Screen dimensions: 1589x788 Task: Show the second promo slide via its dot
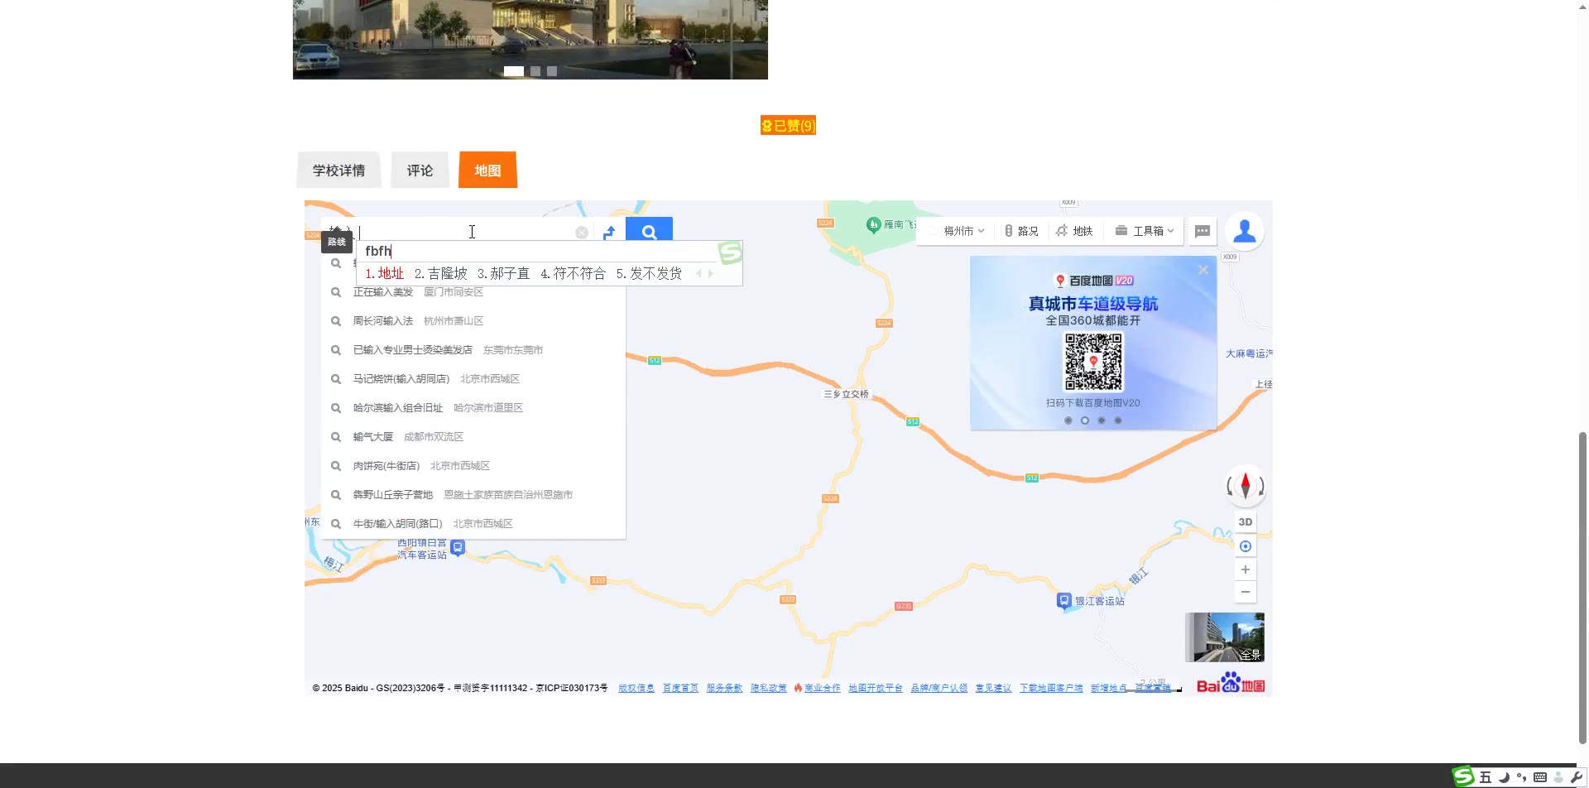[x=1085, y=420]
